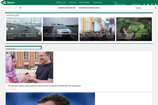Open the blue-background man portrait article image

(50, 99)
